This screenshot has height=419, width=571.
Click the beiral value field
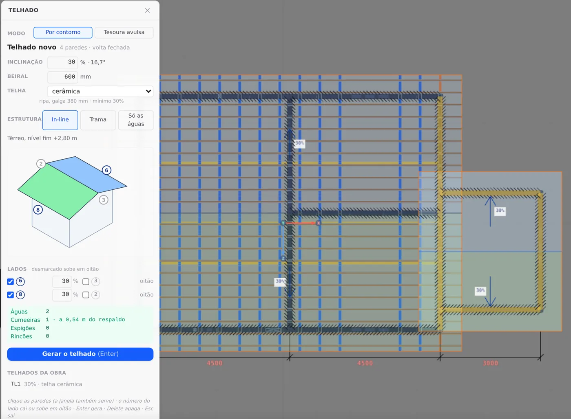(x=62, y=77)
